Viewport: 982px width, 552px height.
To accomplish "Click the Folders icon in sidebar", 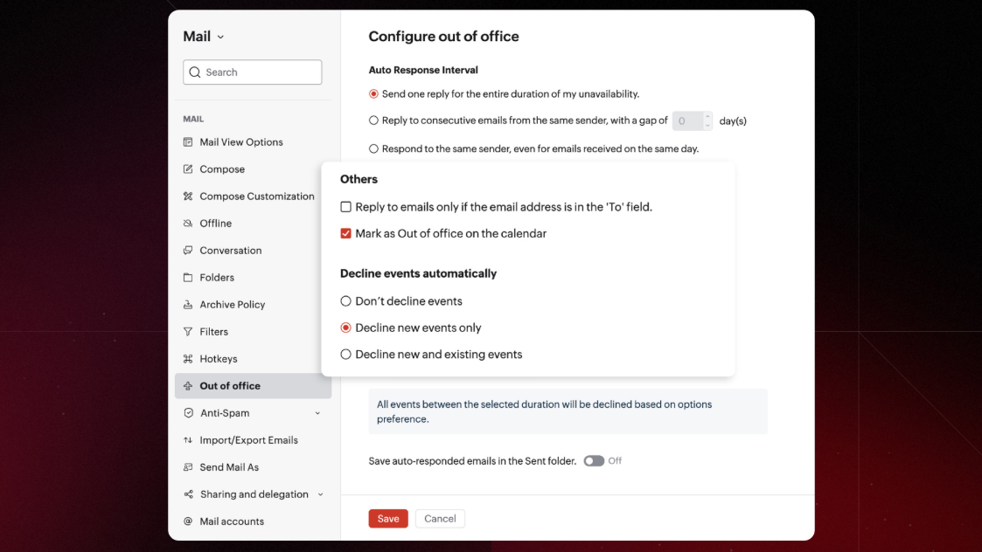I will coord(188,278).
